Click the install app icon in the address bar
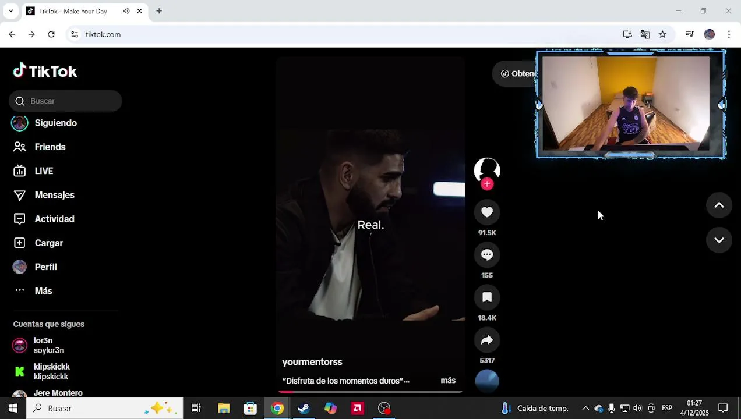741x419 pixels. (627, 34)
